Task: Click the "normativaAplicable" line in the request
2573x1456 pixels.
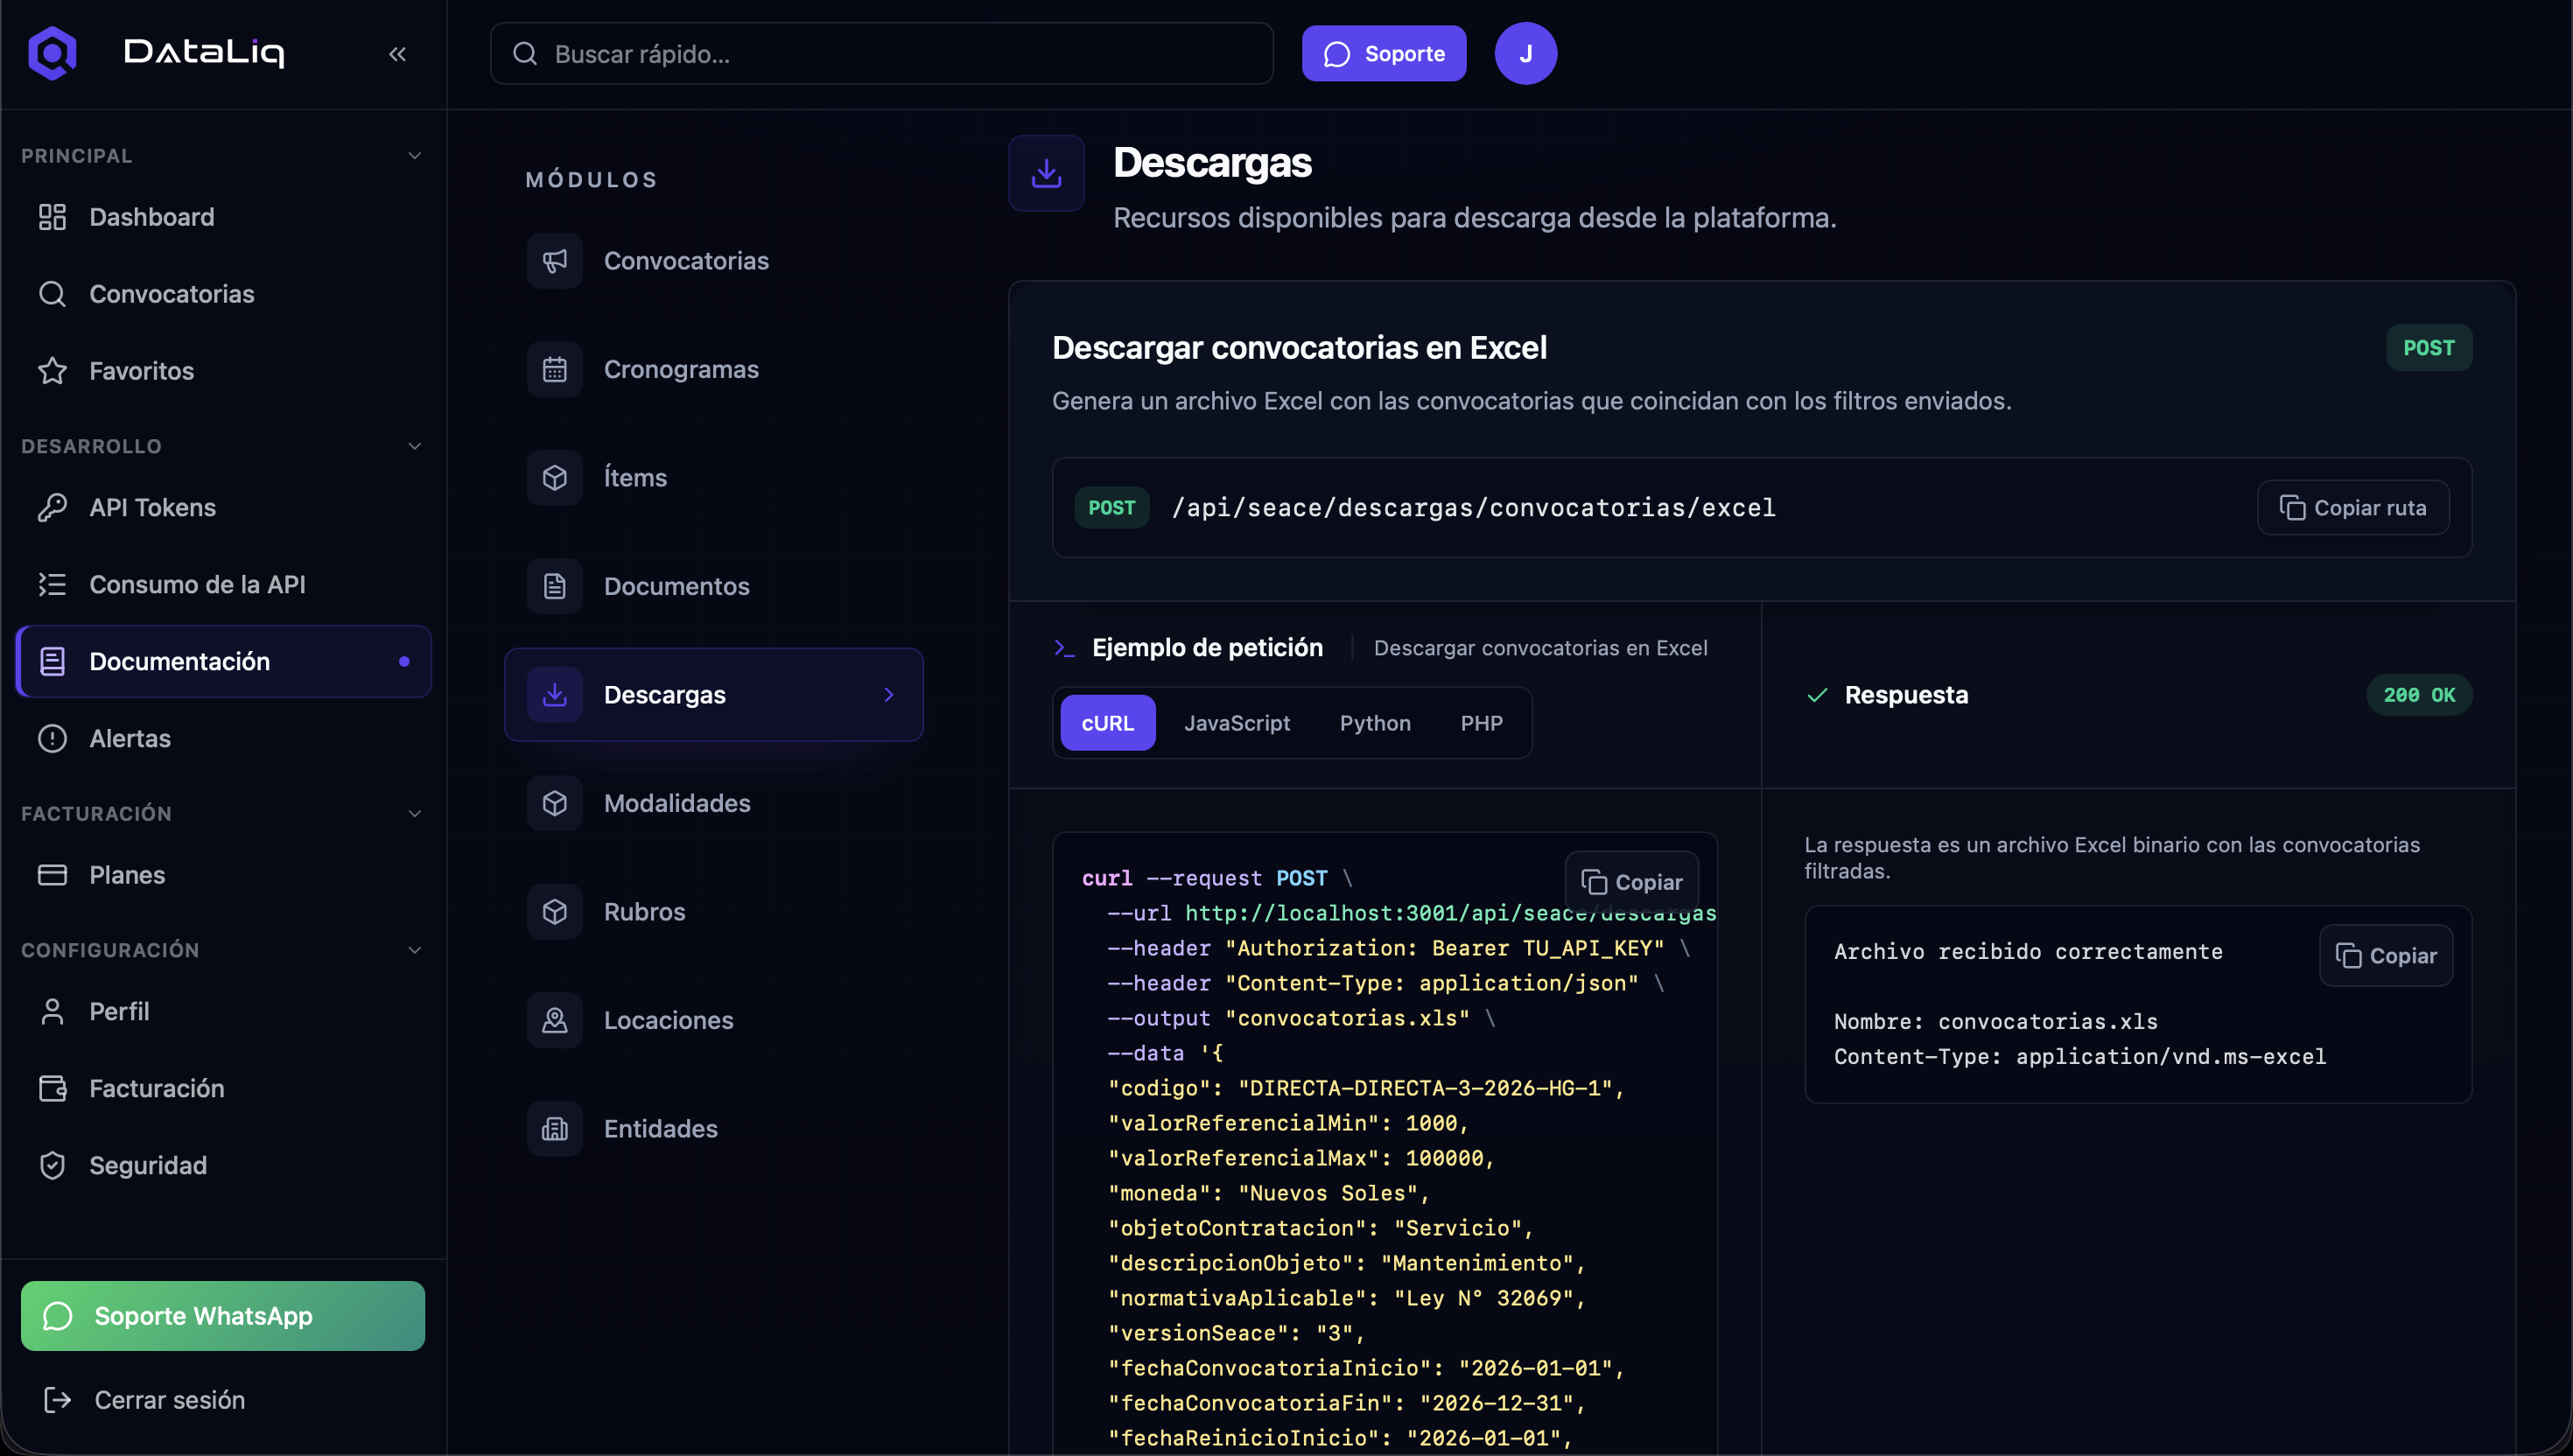Action: pyautogui.click(x=1346, y=1298)
